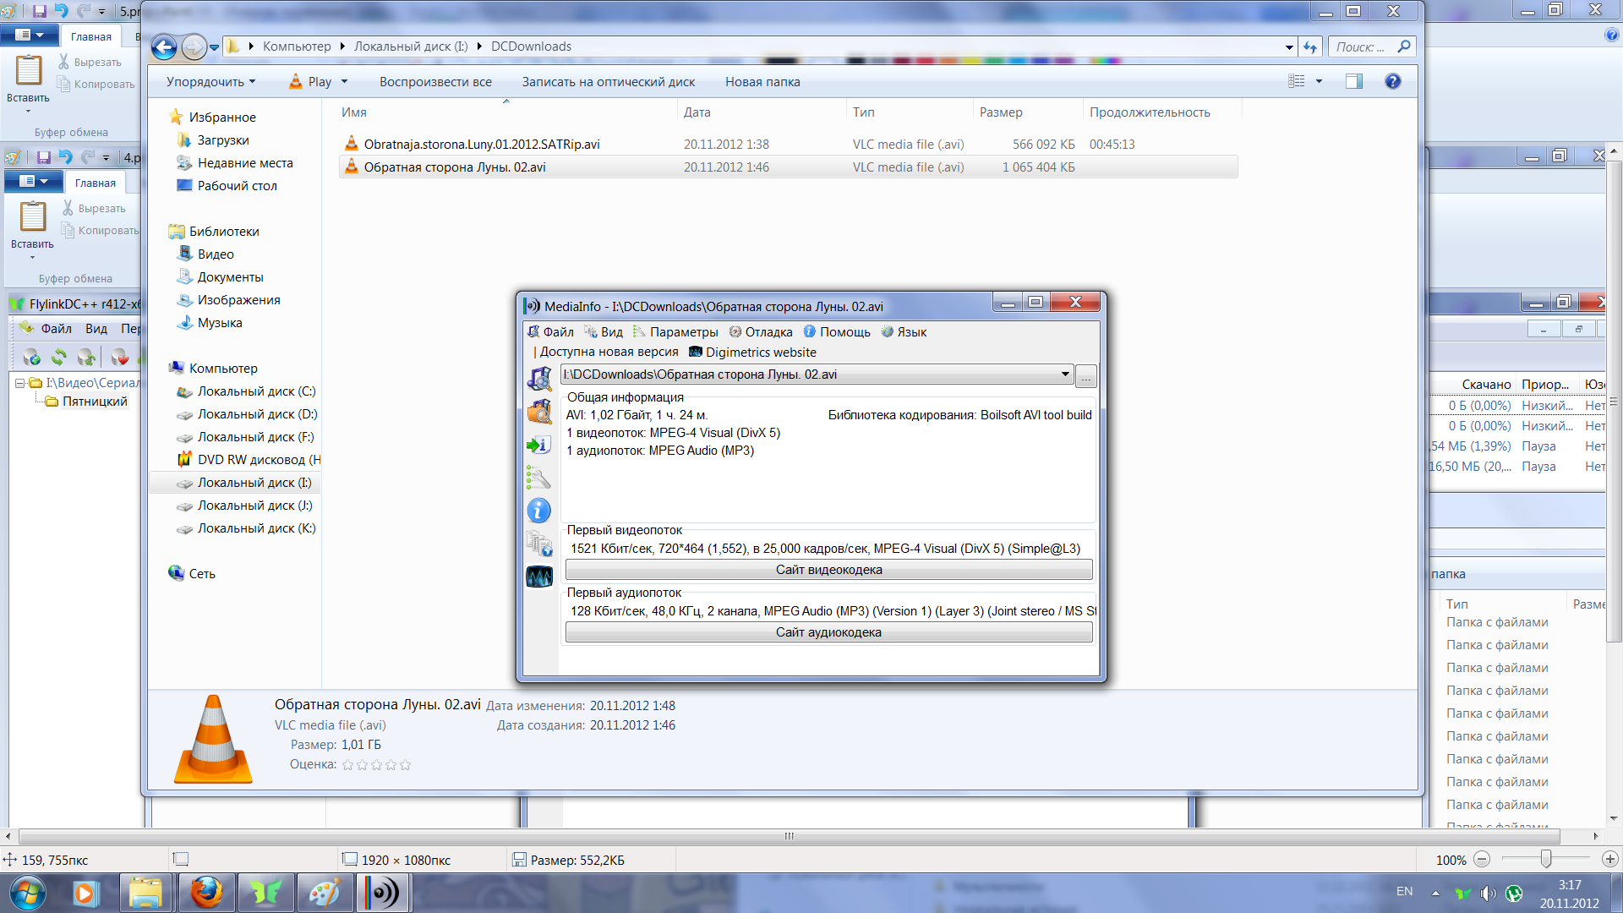
Task: Adjust the zoom slider at 100%
Action: click(x=1545, y=860)
